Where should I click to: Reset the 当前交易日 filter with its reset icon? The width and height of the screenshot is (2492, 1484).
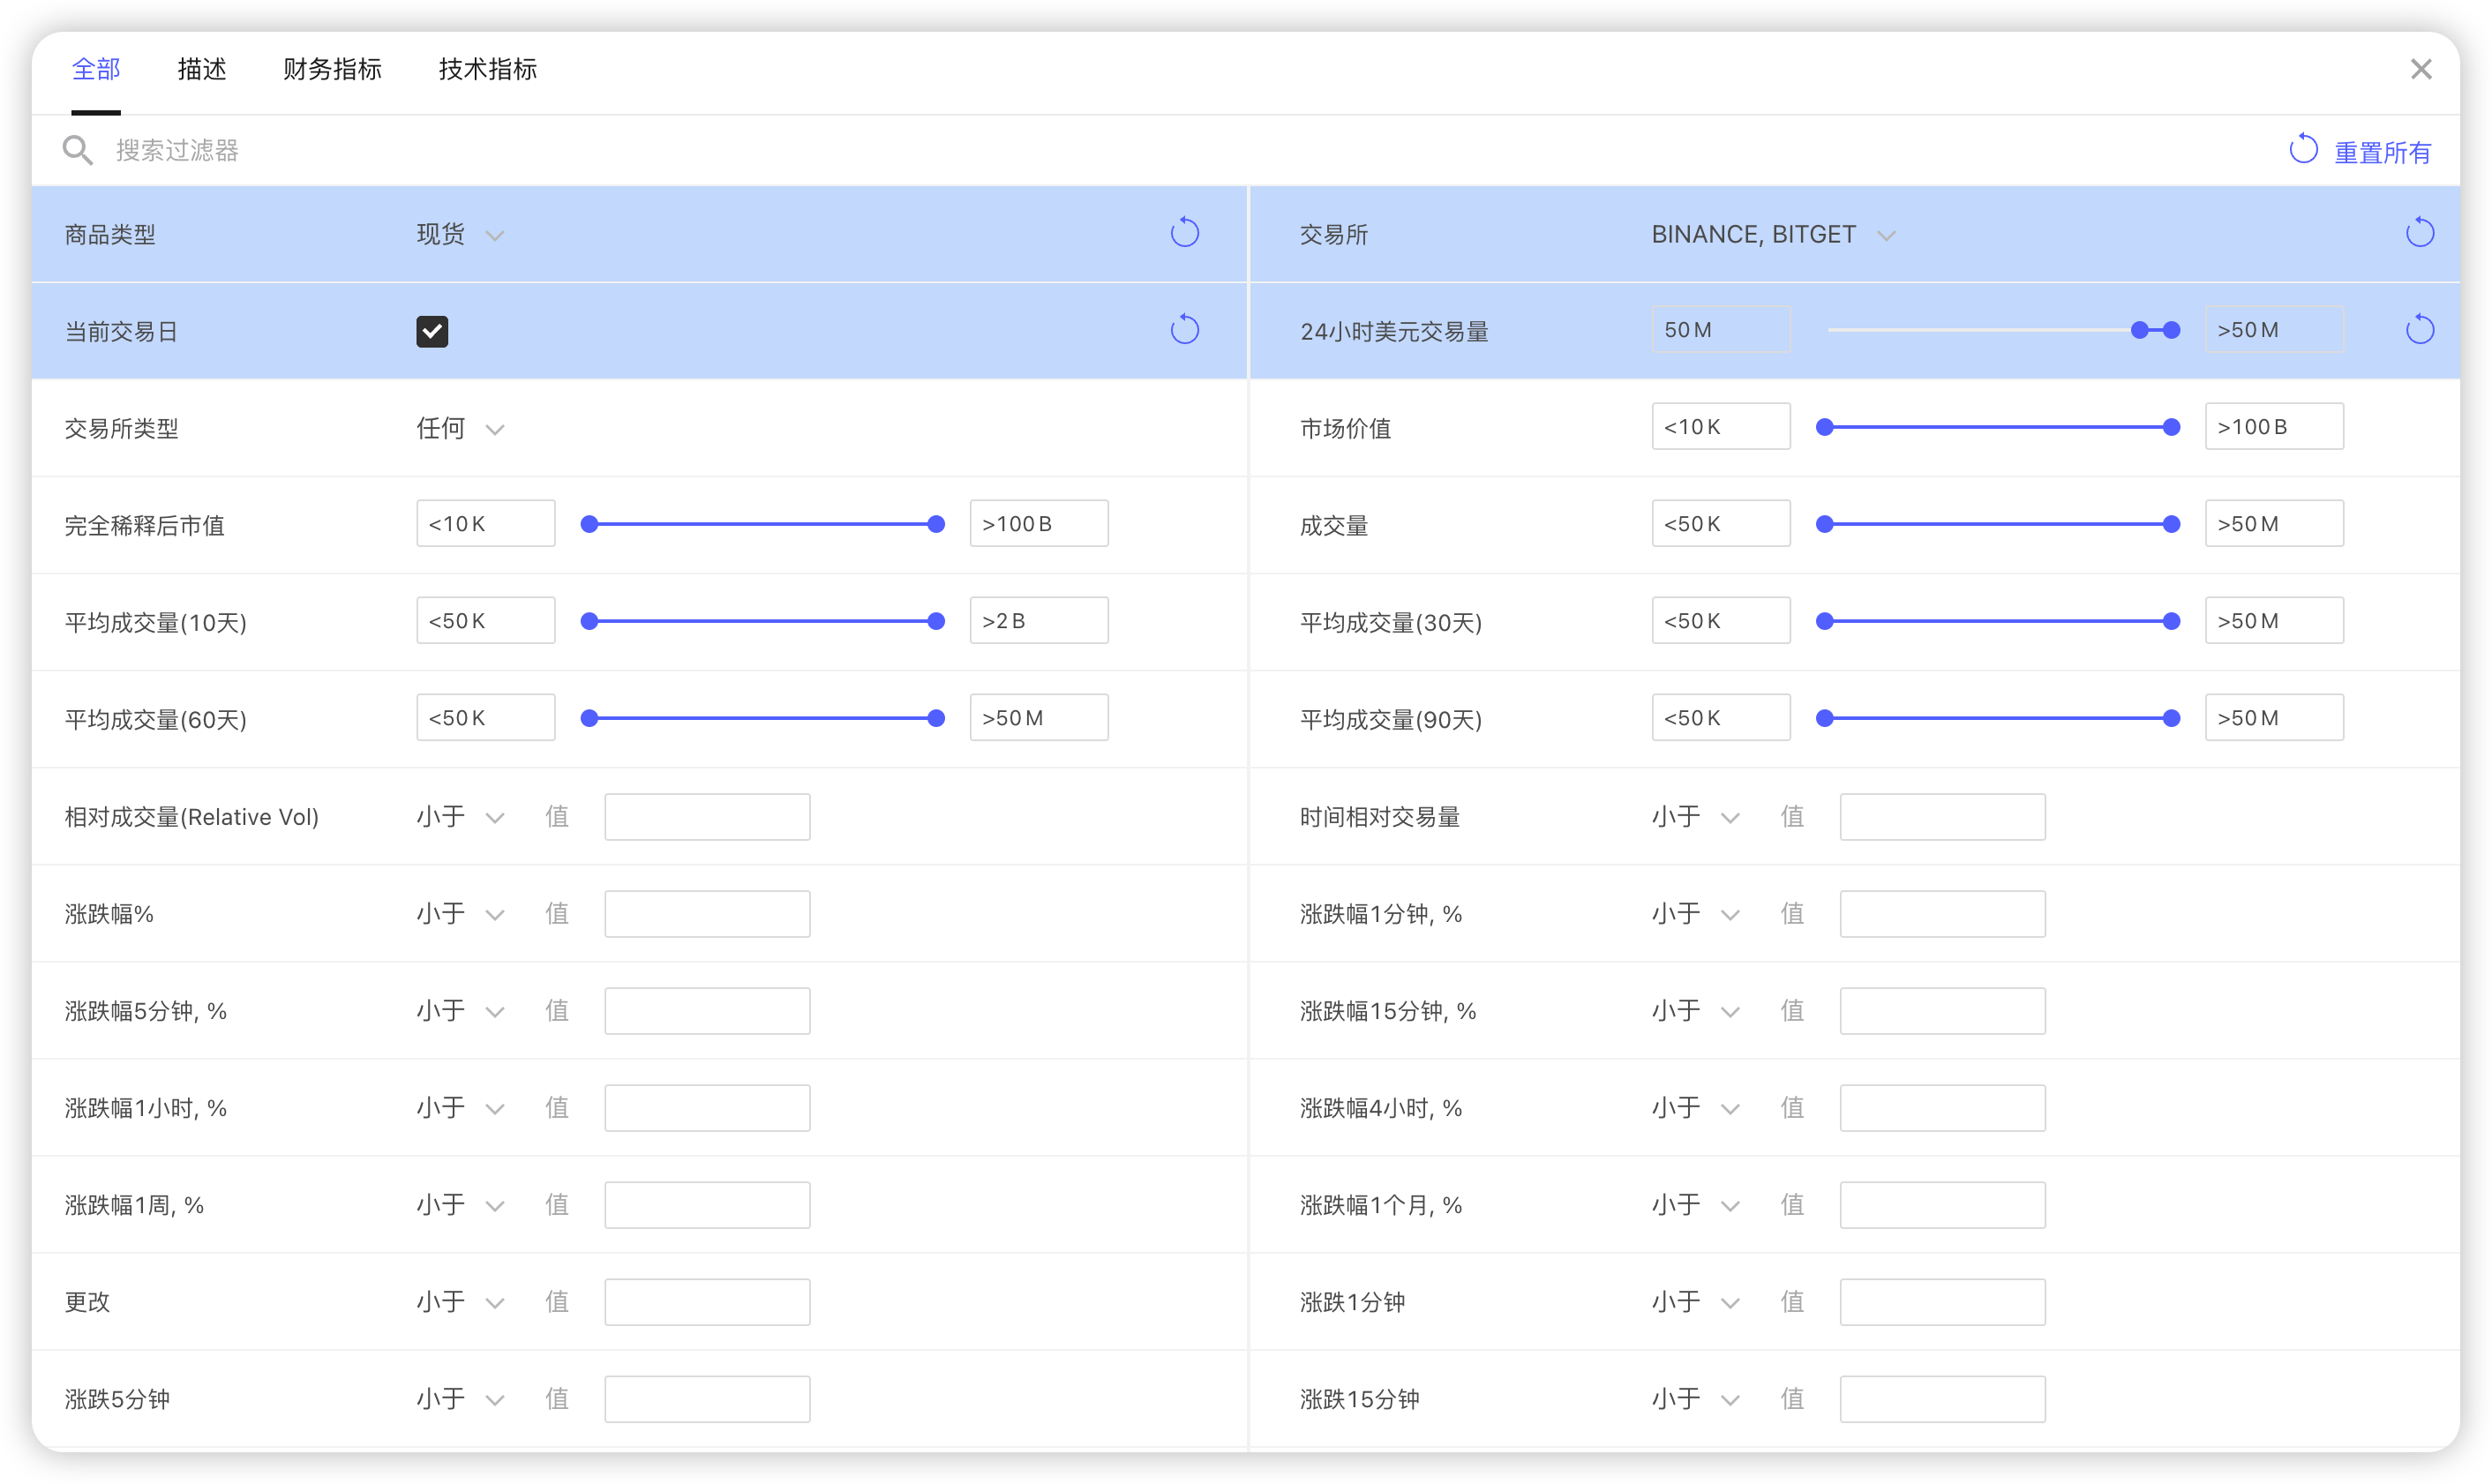1184,330
